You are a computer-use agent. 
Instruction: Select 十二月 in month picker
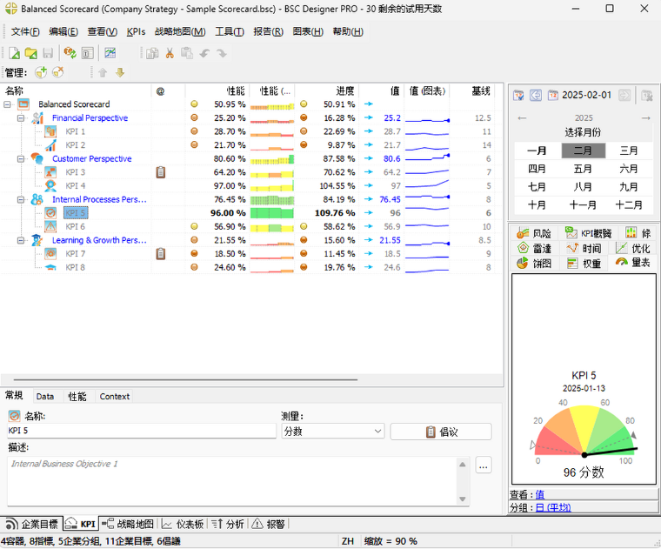click(x=629, y=205)
